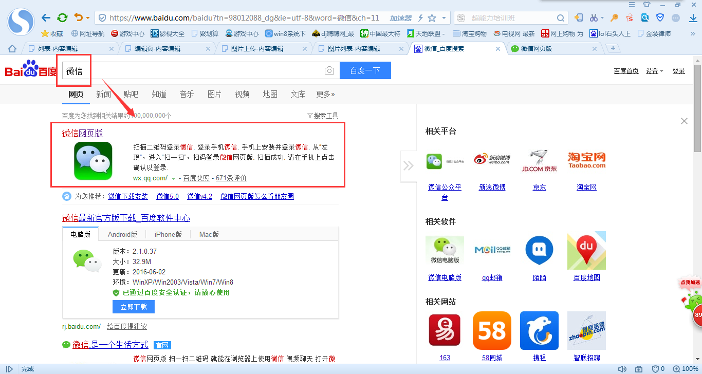Open the 58同城 orange icon
Screen dimensions: 702x374
click(492, 330)
